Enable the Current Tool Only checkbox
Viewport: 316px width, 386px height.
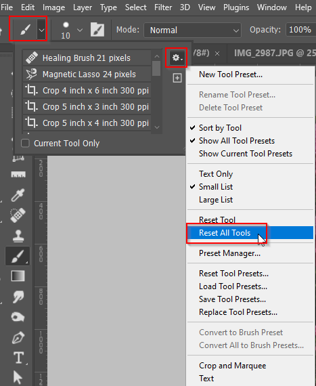coord(25,143)
